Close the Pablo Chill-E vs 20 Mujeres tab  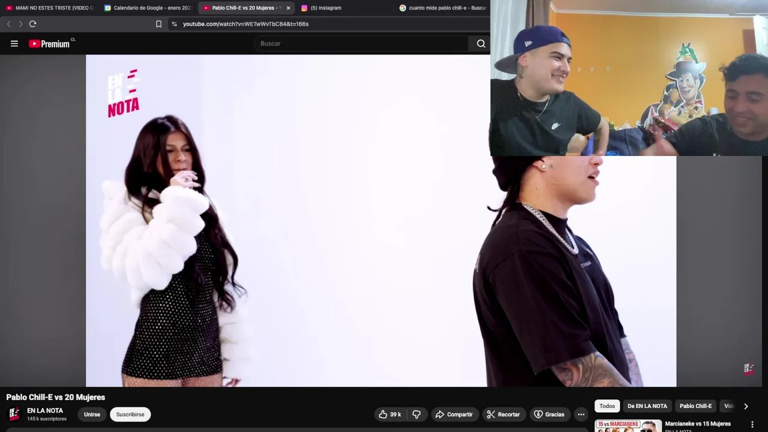tap(288, 8)
